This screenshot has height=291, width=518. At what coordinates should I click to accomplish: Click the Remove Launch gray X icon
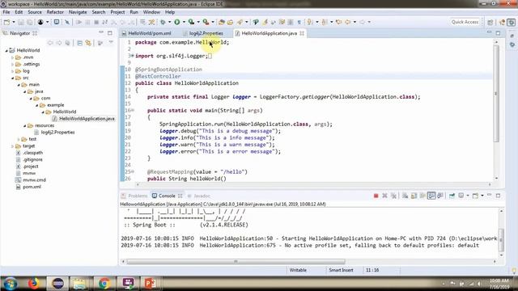pyautogui.click(x=384, y=196)
